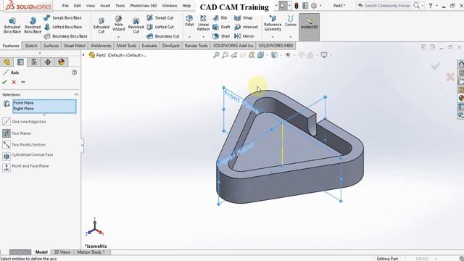Choose Swept Boss/Base feature
This screenshot has height=261, width=464.
[63, 17]
